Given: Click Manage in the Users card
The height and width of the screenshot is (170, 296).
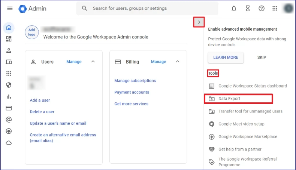Looking at the screenshot, I should tap(74, 62).
